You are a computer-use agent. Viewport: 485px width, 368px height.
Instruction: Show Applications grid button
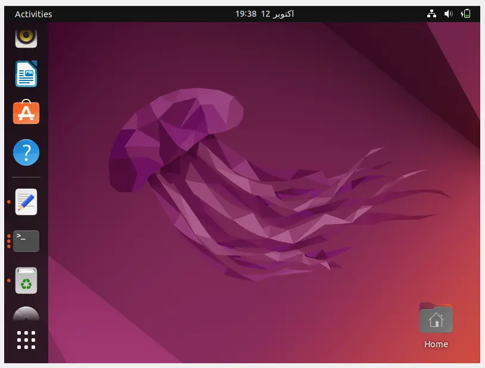[26, 340]
